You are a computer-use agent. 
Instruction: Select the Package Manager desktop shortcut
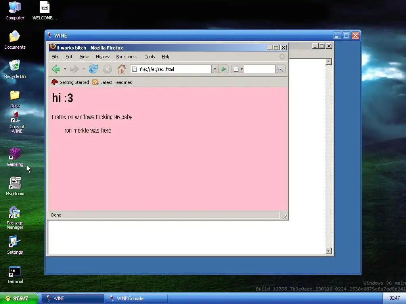click(15, 218)
